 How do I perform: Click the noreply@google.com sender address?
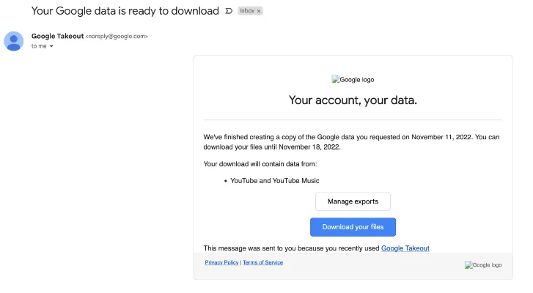117,37
